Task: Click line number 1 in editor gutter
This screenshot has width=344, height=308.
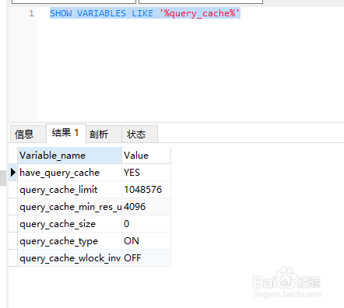Action: click(x=31, y=13)
